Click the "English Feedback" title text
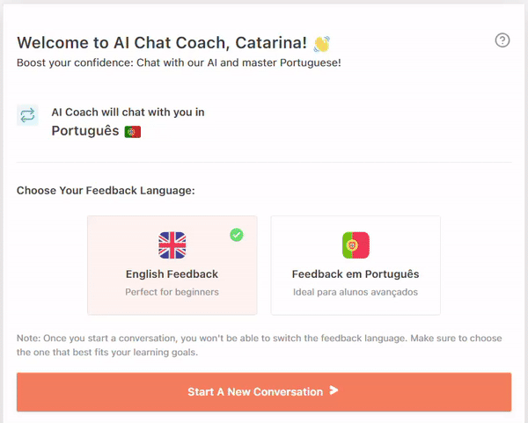 pos(172,274)
